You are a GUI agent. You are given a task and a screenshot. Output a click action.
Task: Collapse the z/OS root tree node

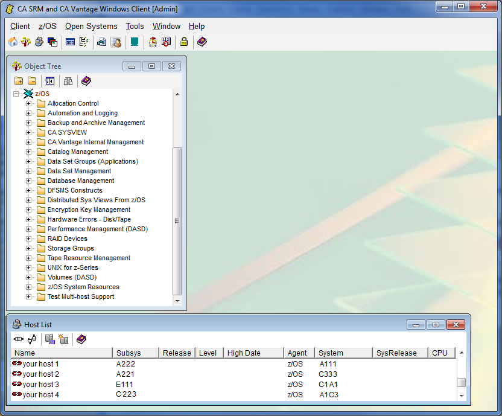pyautogui.click(x=16, y=94)
